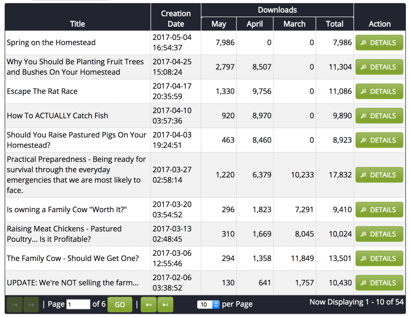Click the May column header under Downloads
The width and height of the screenshot is (409, 317).
218,24
